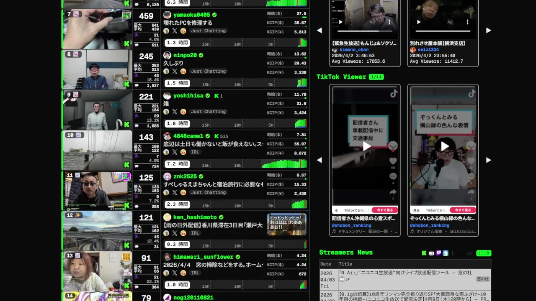
Task: Click the IRL tag on ken_hashimoto's stream
Action: click(x=195, y=233)
